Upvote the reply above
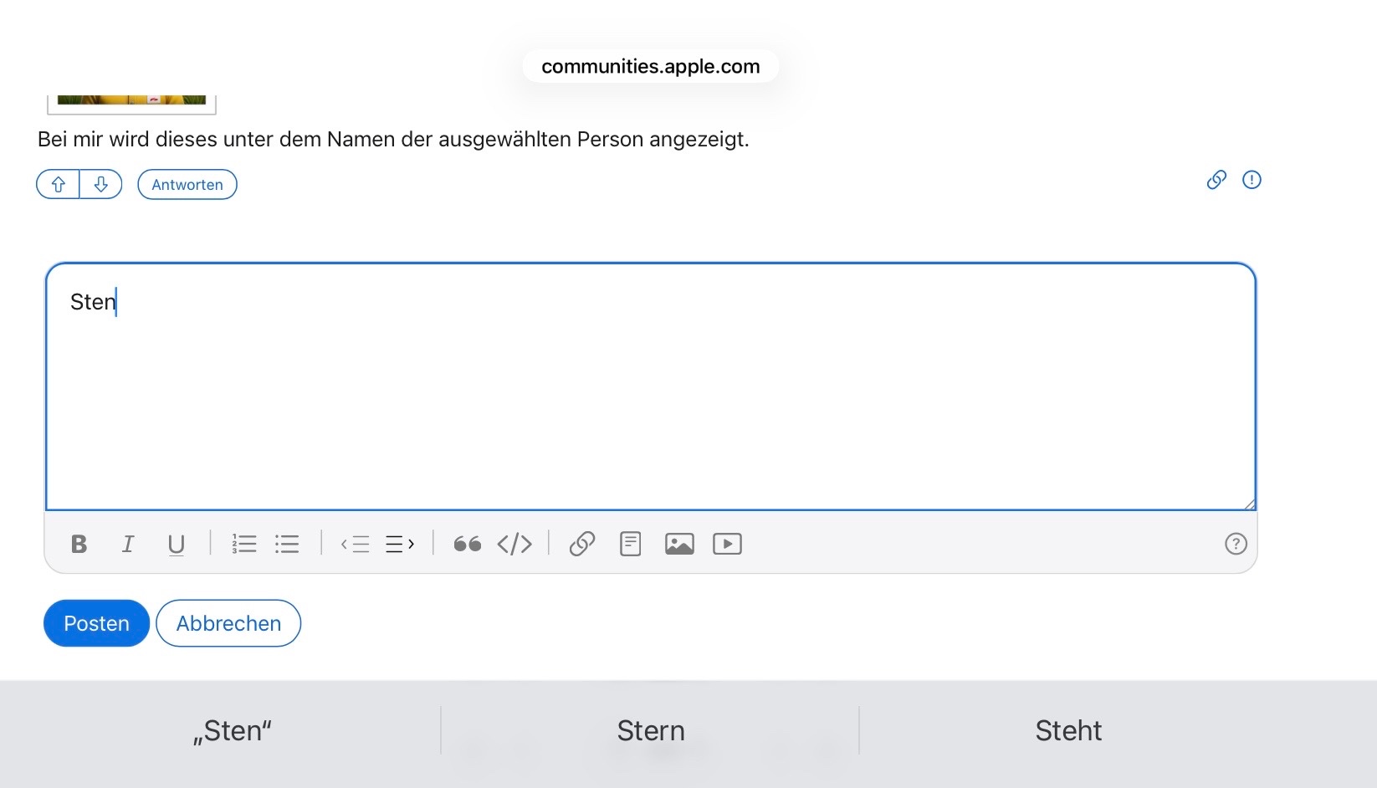Screen dimensions: 1377x788 tap(59, 185)
